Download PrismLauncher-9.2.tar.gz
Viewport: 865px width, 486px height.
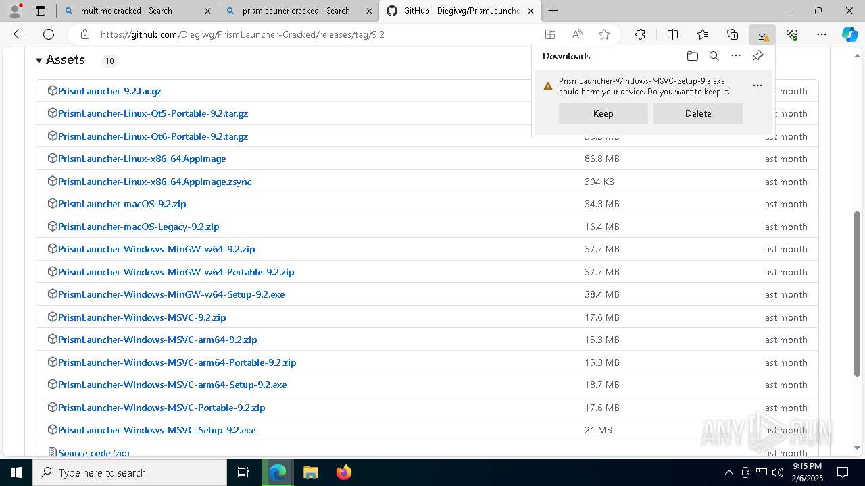[x=109, y=91]
